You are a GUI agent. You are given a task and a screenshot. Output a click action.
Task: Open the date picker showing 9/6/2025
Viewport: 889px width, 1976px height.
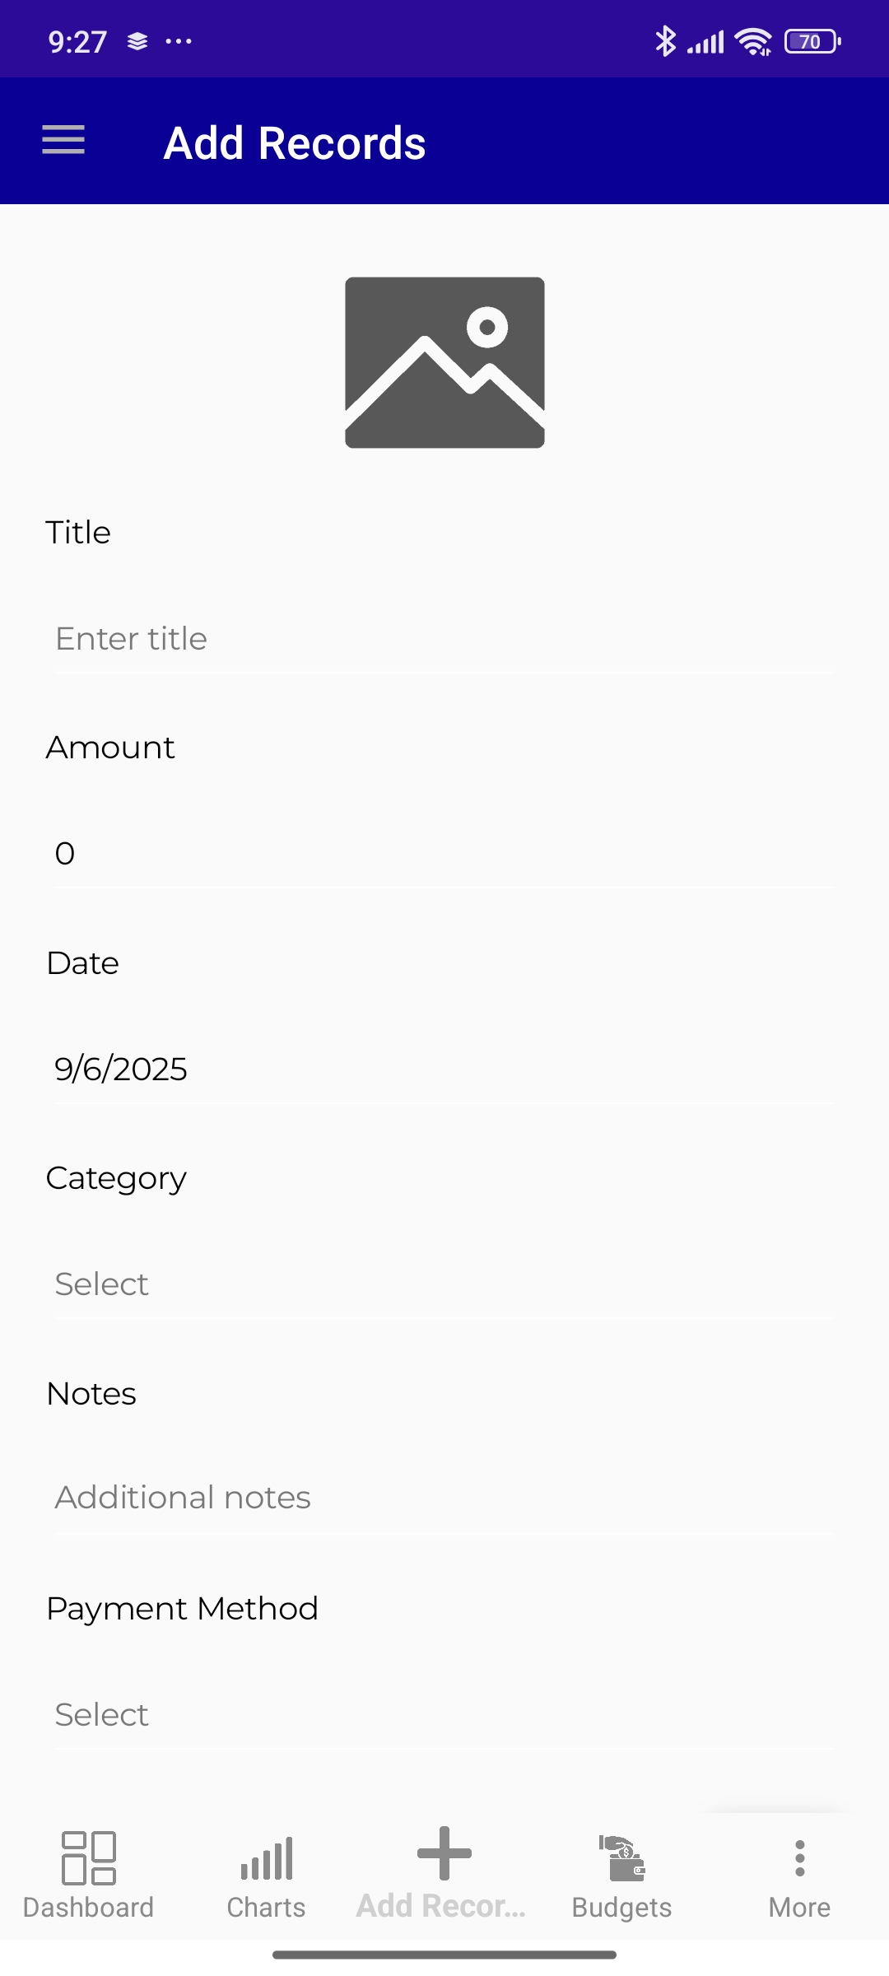click(x=444, y=1069)
